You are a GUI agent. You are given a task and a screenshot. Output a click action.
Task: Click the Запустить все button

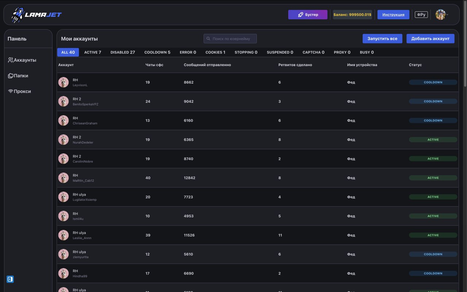382,39
